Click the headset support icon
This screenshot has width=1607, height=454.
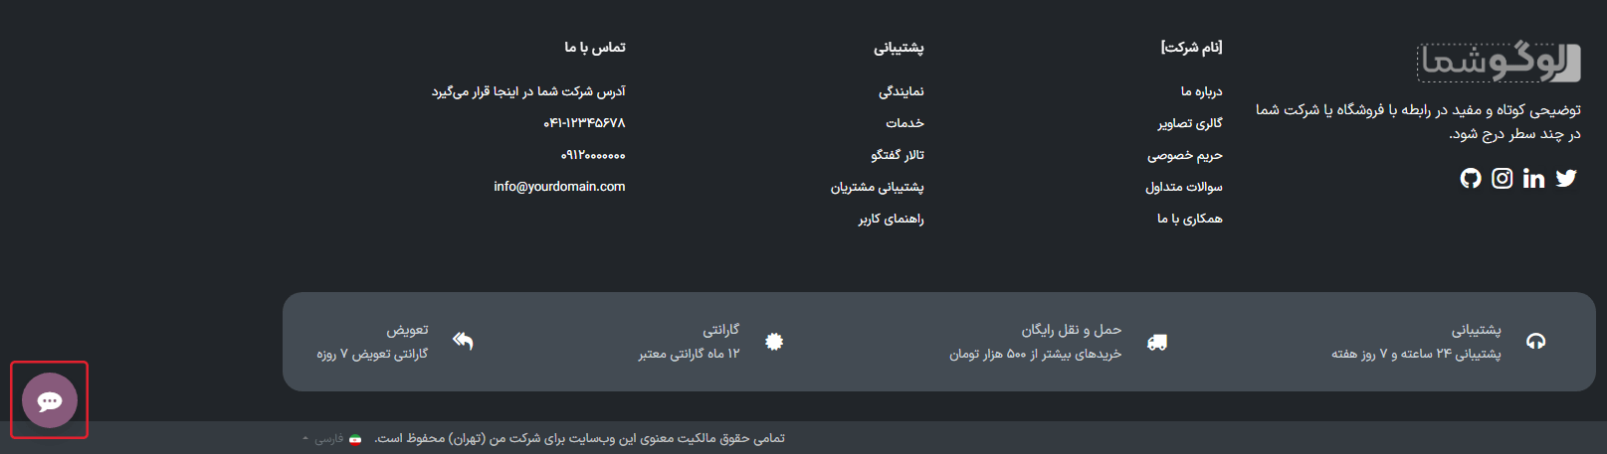(1536, 342)
